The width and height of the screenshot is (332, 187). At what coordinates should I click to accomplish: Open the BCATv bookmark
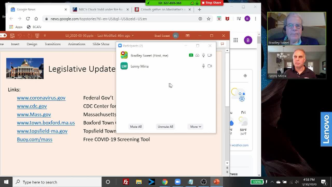pyautogui.click(x=34, y=27)
